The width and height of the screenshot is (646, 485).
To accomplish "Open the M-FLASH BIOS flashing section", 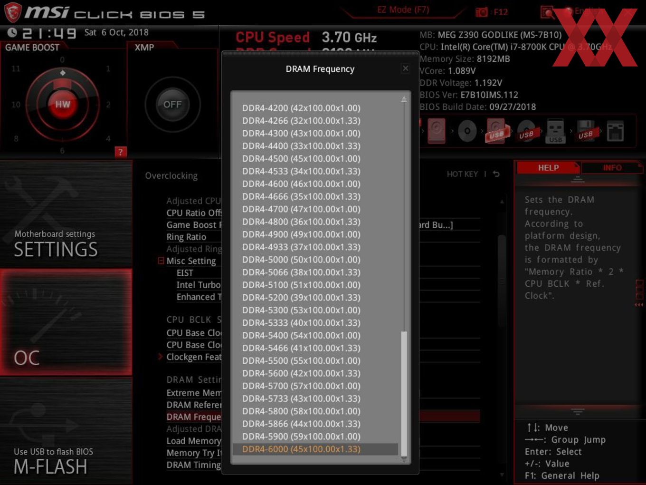I will click(66, 431).
